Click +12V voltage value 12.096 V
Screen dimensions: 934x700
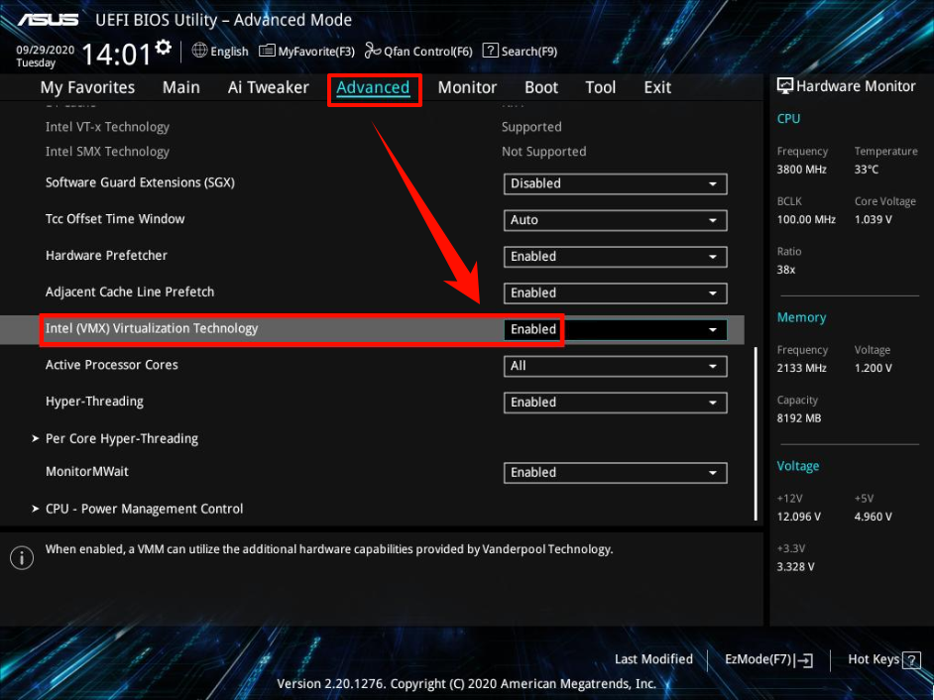(x=799, y=517)
